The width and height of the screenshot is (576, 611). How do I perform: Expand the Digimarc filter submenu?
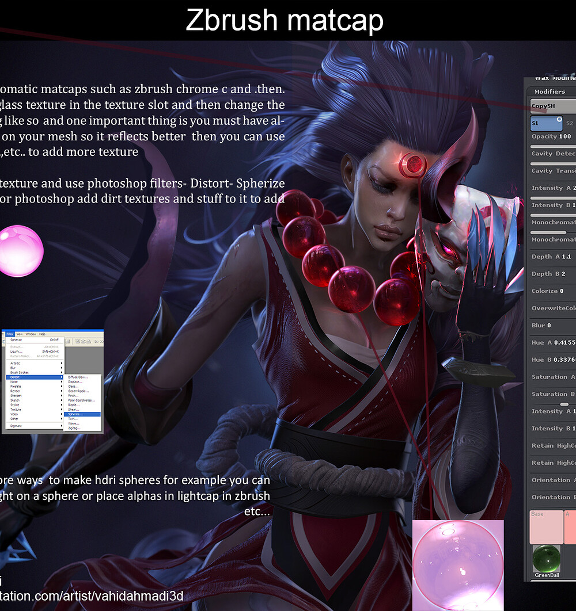[35, 426]
